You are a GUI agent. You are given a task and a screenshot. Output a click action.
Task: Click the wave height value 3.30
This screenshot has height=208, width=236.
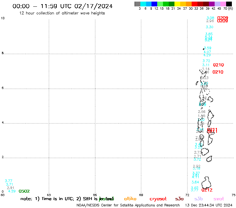(210, 27)
